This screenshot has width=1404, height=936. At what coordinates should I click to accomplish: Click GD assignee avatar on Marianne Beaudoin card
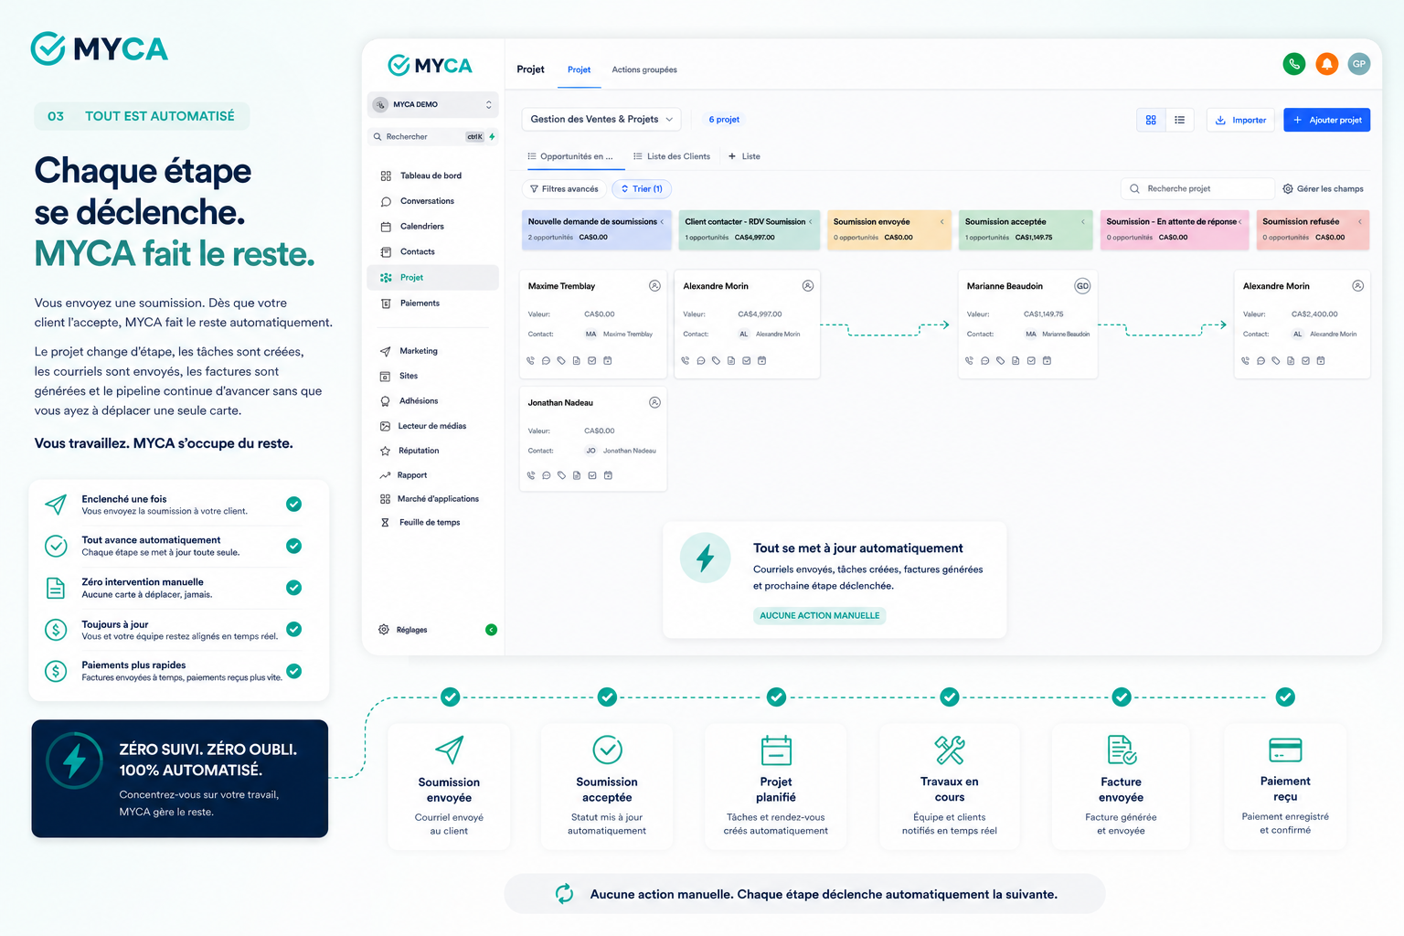pyautogui.click(x=1082, y=286)
